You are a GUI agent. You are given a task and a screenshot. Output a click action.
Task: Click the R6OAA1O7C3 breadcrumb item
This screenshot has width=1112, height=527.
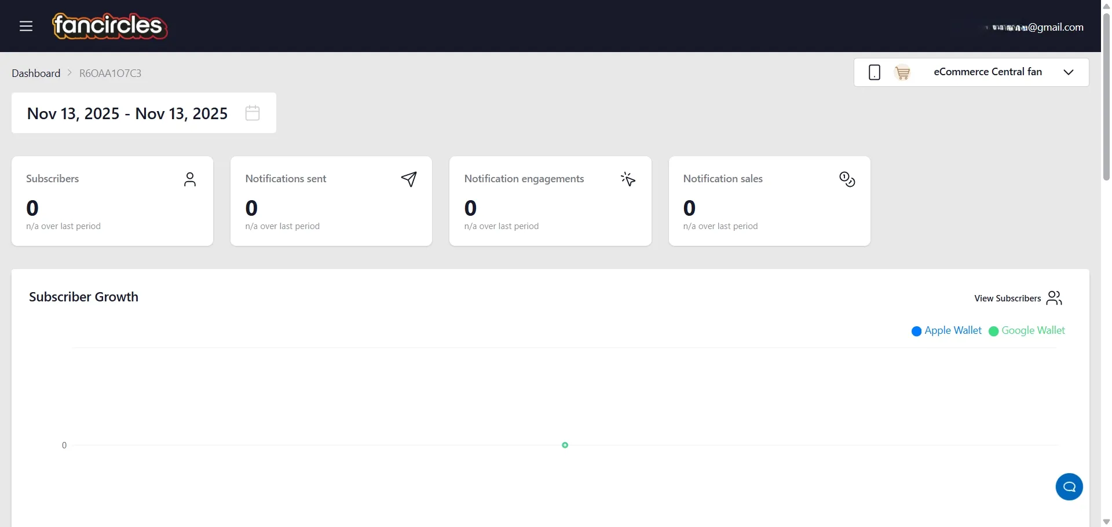pyautogui.click(x=110, y=73)
